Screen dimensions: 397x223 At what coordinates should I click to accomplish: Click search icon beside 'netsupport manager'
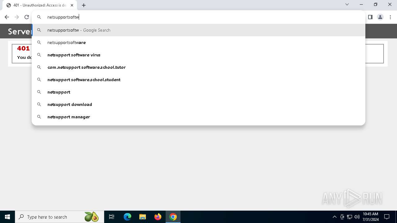(x=39, y=117)
